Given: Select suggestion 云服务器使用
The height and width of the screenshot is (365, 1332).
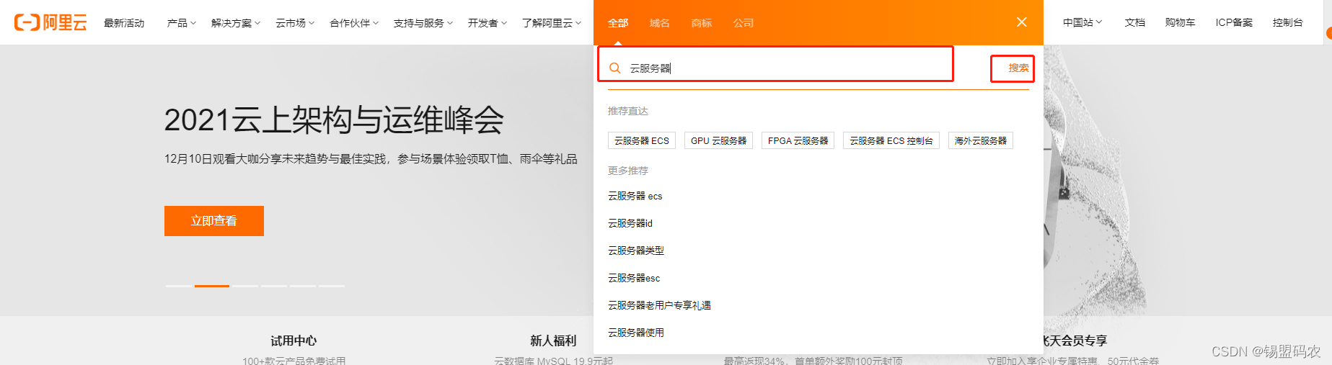Looking at the screenshot, I should pyautogui.click(x=636, y=333).
